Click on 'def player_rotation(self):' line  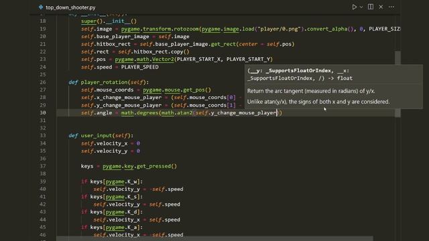click(109, 82)
